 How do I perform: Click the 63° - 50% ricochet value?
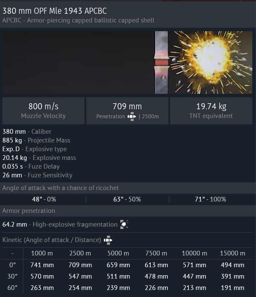point(127,199)
